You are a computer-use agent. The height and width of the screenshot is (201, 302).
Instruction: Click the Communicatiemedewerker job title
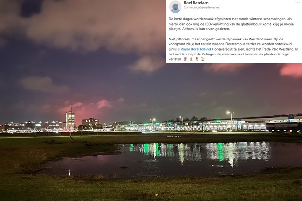pyautogui.click(x=202, y=8)
